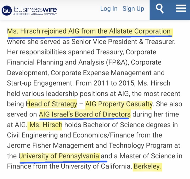Click underlined "AIG Israel's Board of Directors"
Screen dimensions: 190x179
(85, 114)
